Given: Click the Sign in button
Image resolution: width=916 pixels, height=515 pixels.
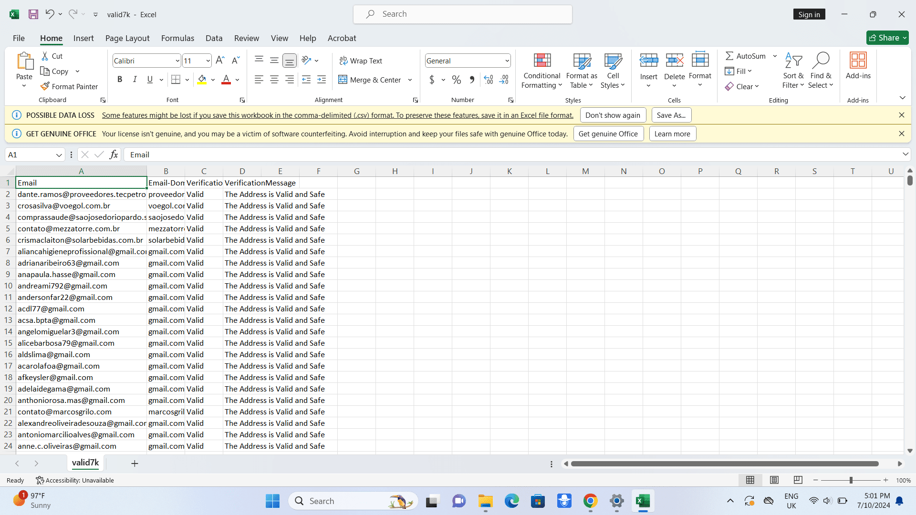Looking at the screenshot, I should click(x=809, y=14).
